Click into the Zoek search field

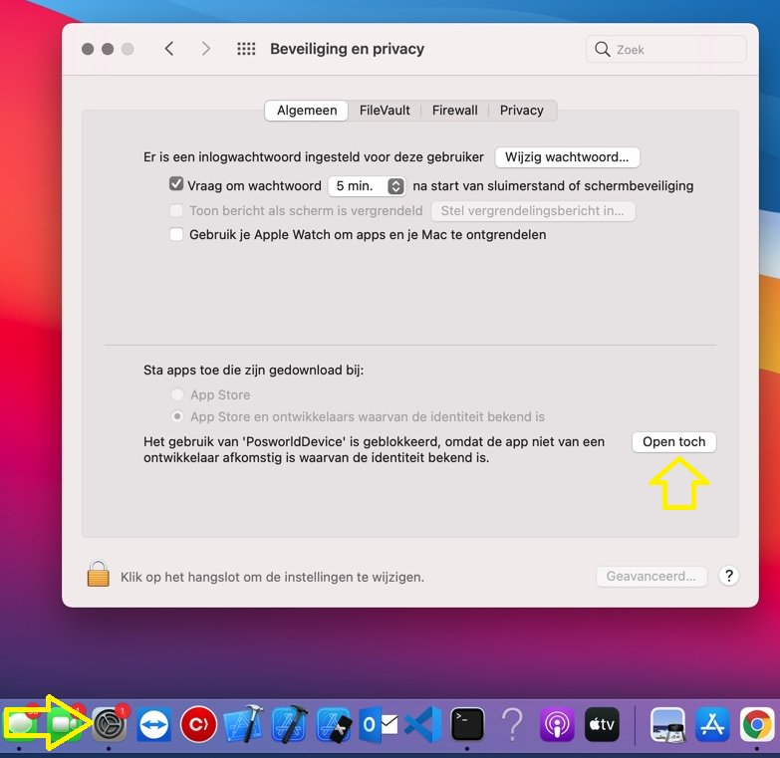point(666,49)
